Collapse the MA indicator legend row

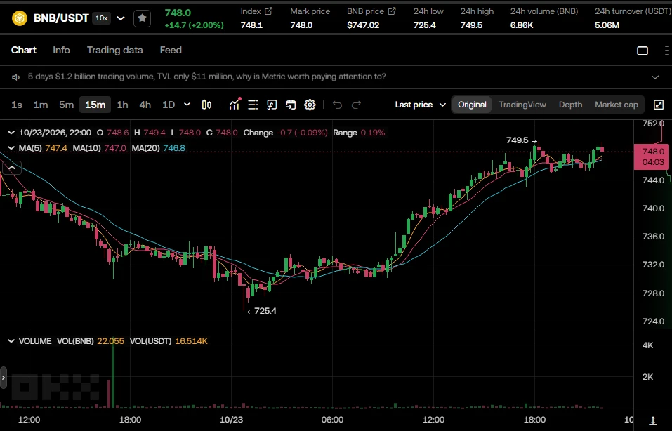tap(11, 148)
